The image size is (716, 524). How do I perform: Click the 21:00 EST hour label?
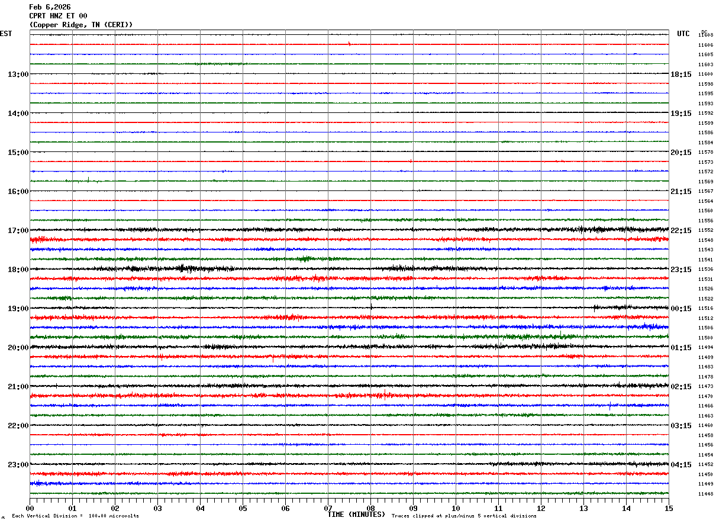18,387
